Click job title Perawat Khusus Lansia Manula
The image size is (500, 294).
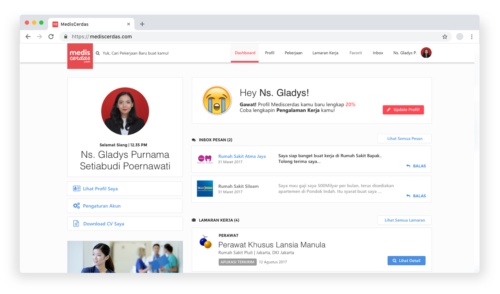[x=272, y=245]
